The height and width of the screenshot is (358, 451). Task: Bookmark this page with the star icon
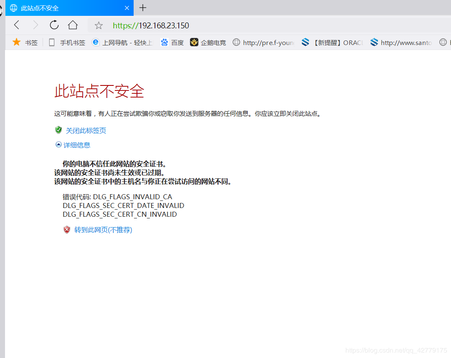coord(99,26)
